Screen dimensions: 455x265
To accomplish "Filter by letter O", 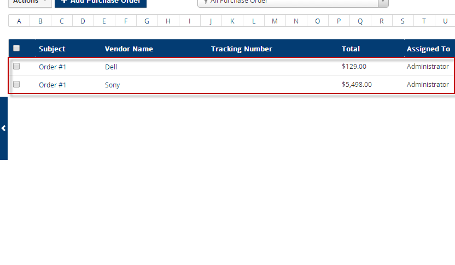I will tap(317, 21).
